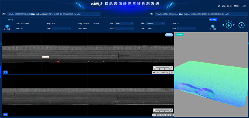
Task: Select the Mesh图 tab label
Action: click(179, 34)
